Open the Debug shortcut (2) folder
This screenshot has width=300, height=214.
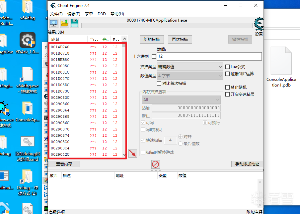click(27, 182)
